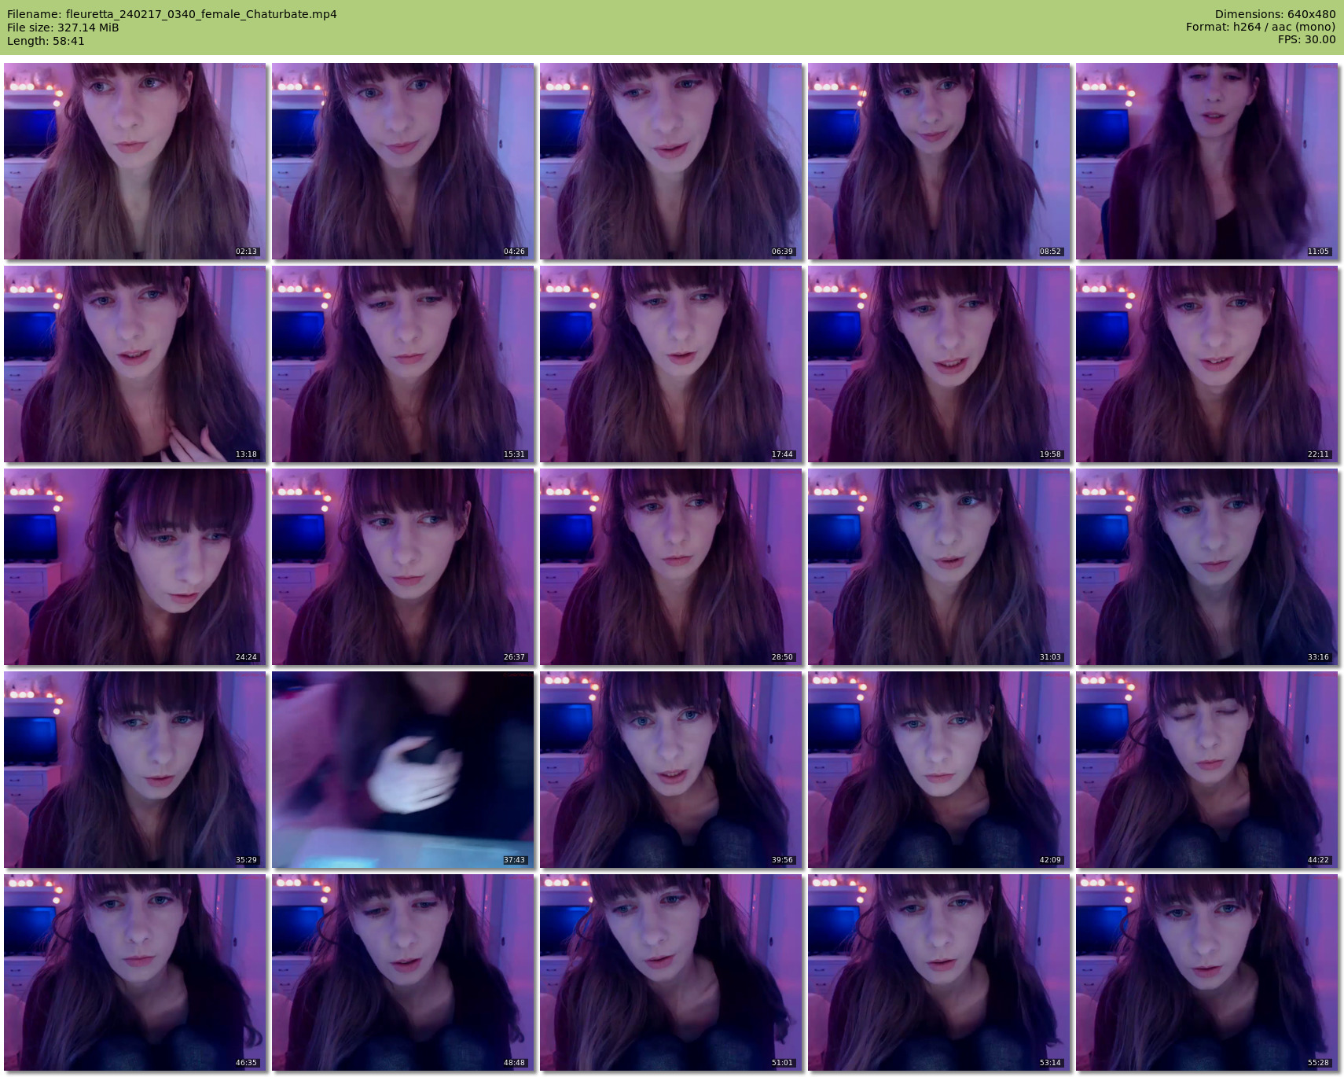
Task: Select the frame at 04:26
Action: pos(403,161)
